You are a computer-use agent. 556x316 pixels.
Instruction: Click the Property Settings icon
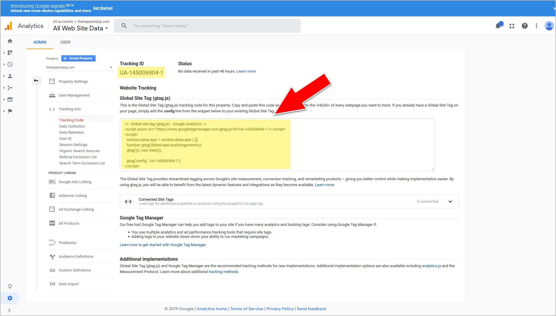[52, 81]
